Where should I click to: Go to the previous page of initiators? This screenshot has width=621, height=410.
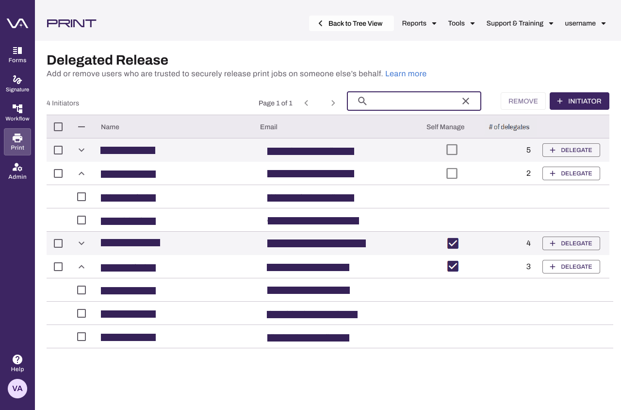click(306, 103)
